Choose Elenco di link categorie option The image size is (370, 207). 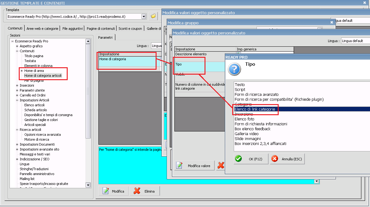point(302,109)
